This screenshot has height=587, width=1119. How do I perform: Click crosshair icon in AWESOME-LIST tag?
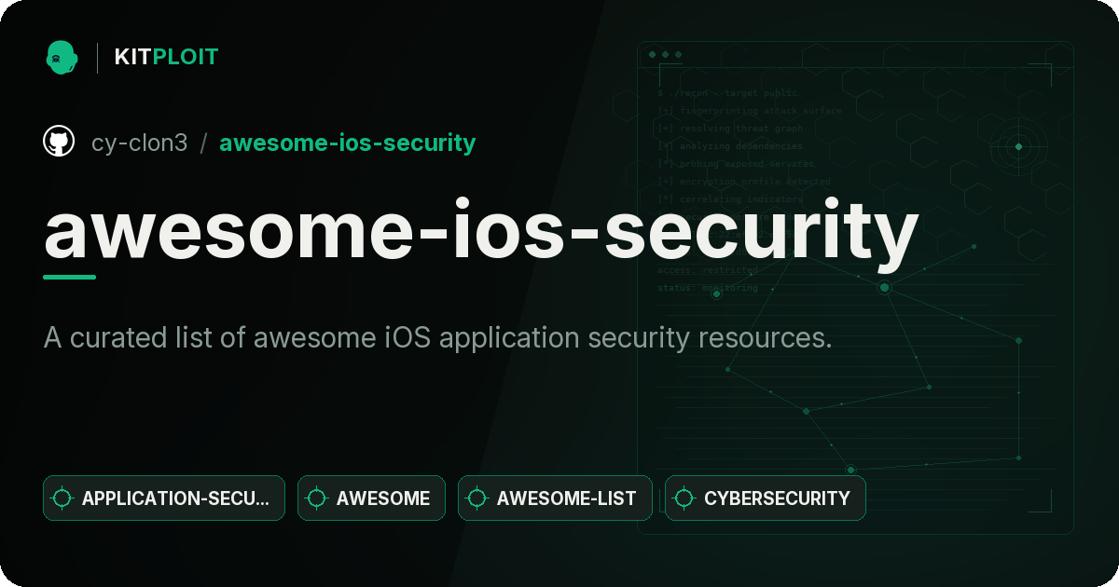477,498
